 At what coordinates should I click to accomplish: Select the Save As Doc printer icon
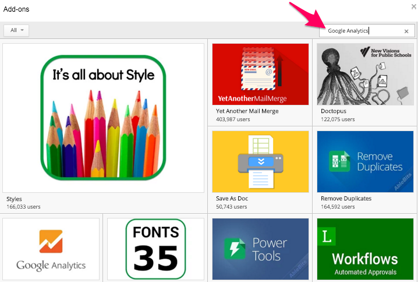tap(260, 161)
